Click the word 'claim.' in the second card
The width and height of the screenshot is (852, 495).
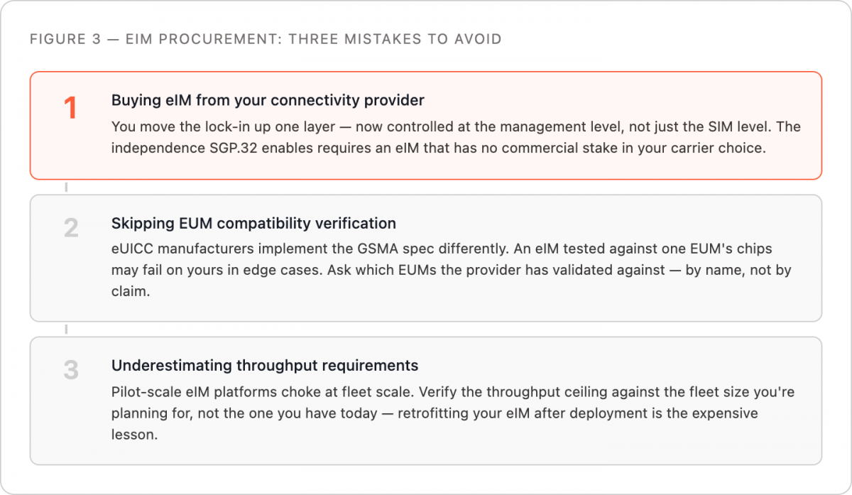[131, 292]
